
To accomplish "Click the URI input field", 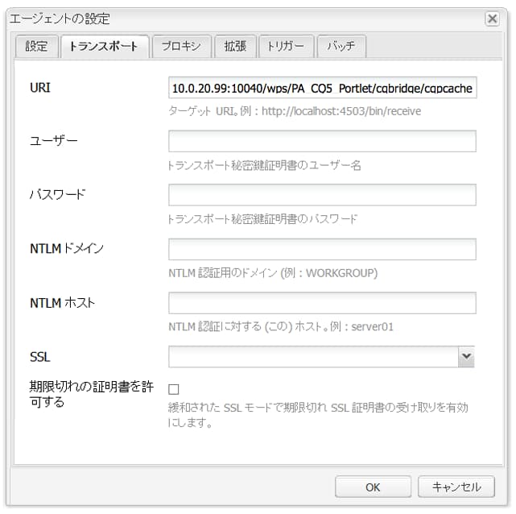I will coord(322,88).
